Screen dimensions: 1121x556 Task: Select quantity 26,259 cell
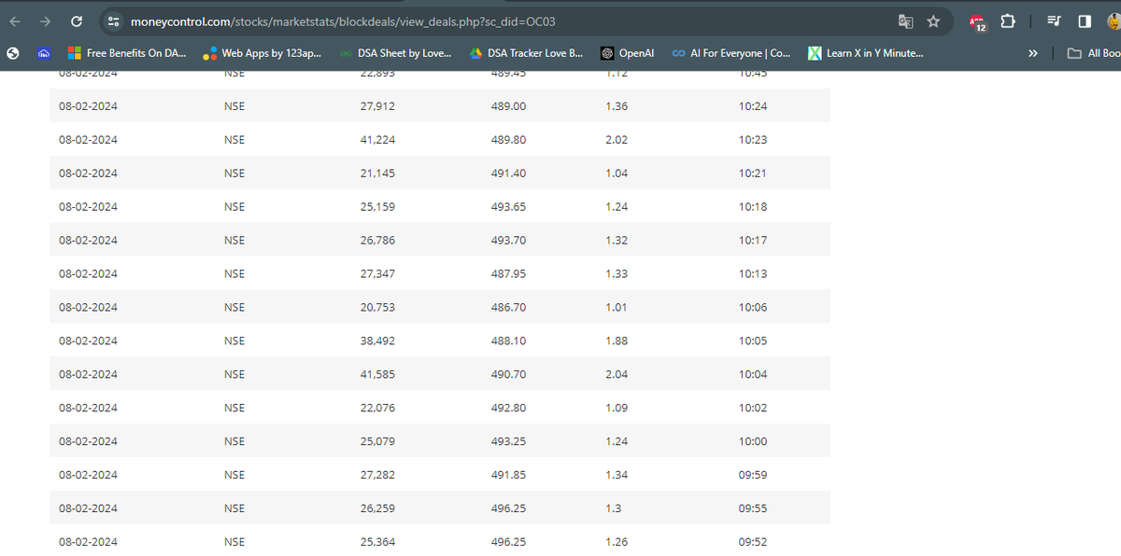[x=377, y=509]
